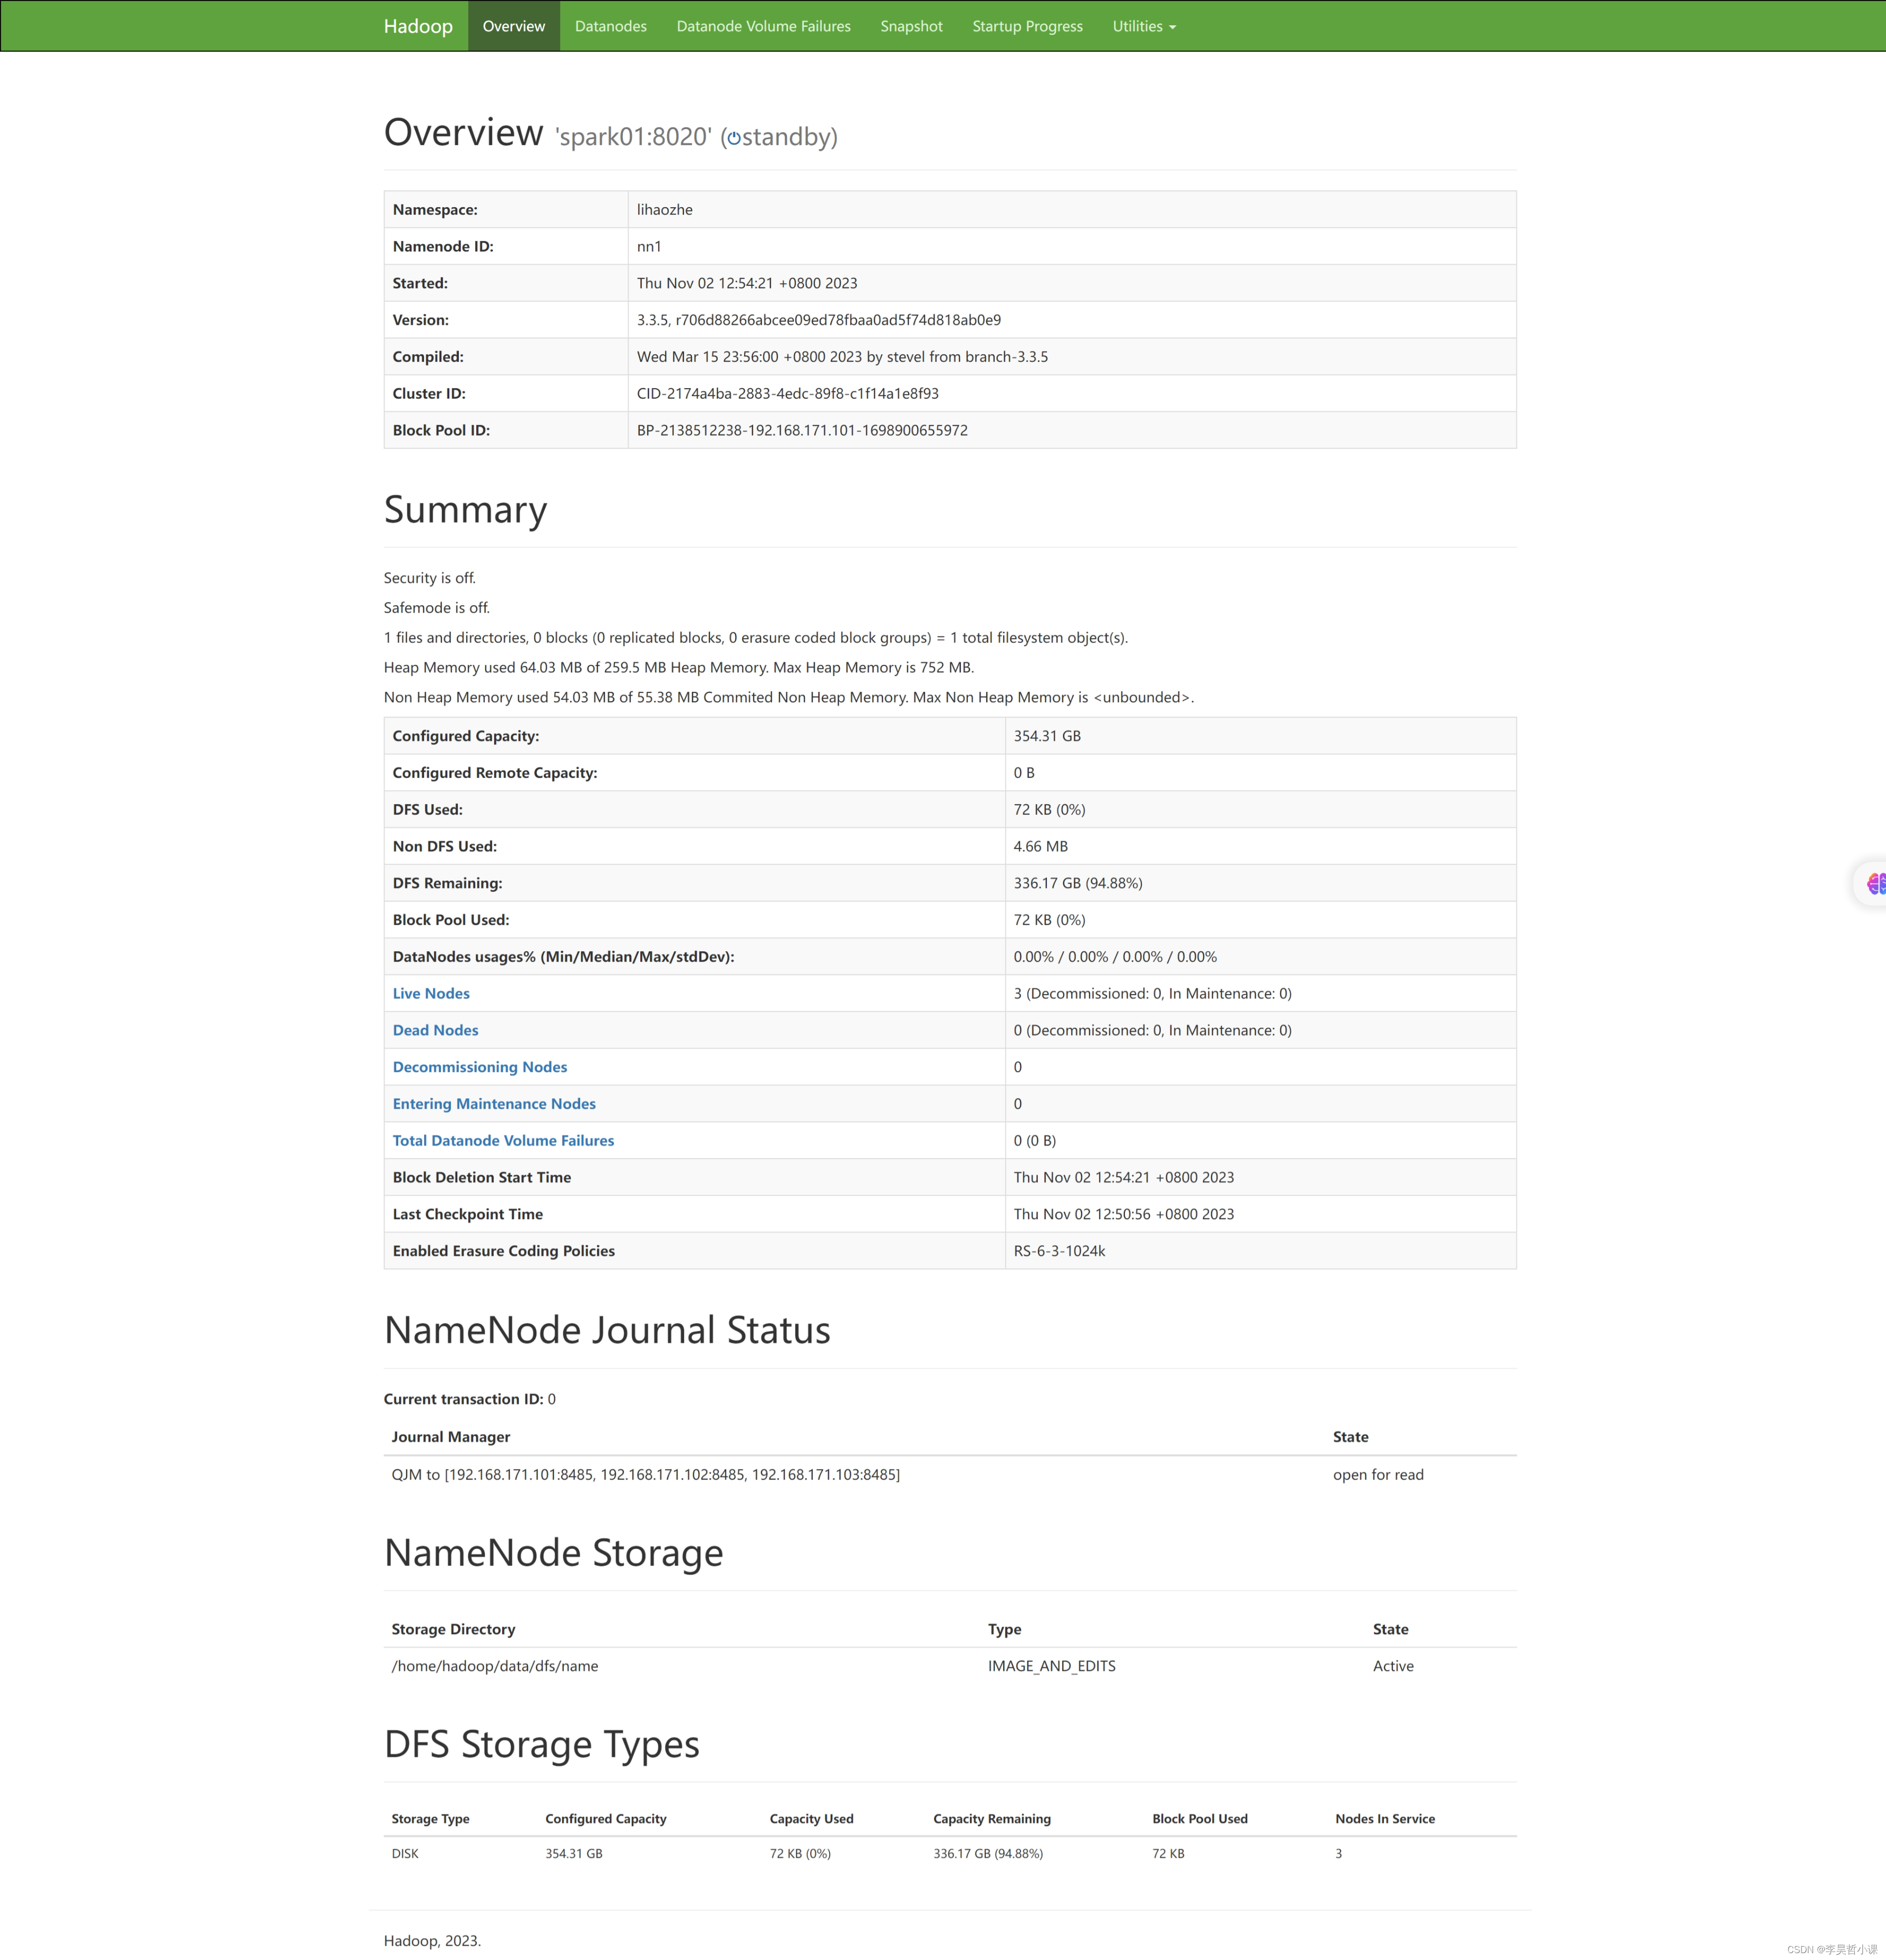Open the Startup Progress tab
Image resolution: width=1886 pixels, height=1960 pixels.
pos(1027,26)
